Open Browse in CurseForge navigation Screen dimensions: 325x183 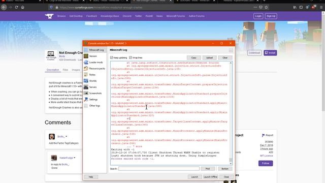pos(61,16)
